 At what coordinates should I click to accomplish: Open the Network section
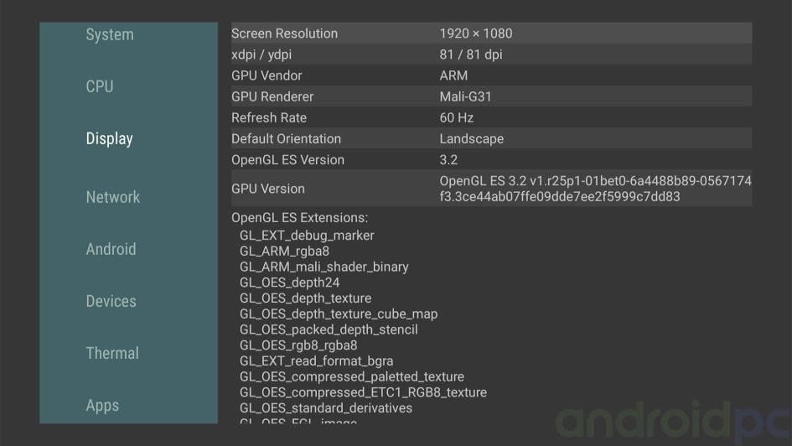click(112, 197)
